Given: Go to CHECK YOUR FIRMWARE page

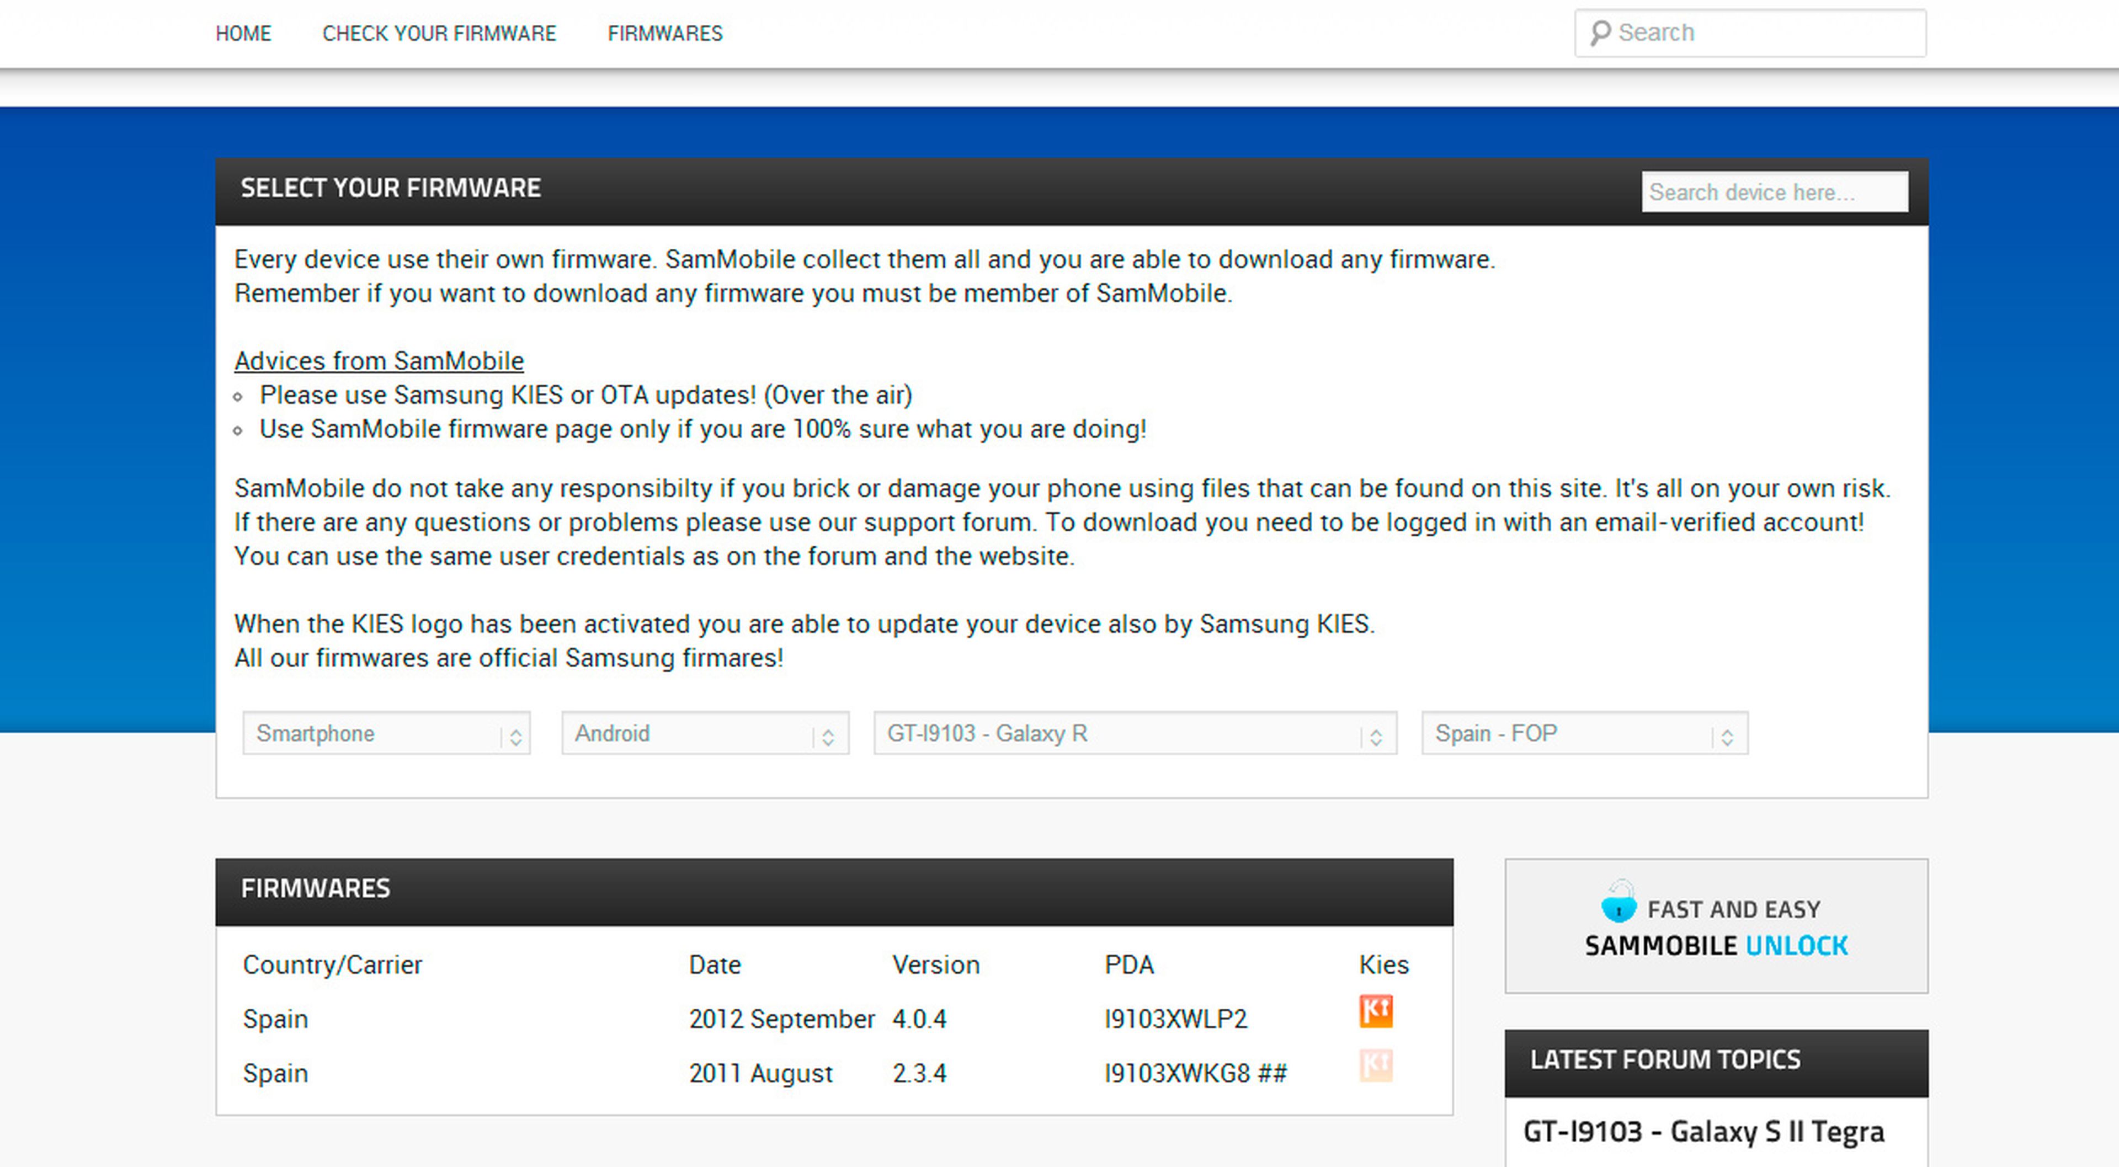Looking at the screenshot, I should pos(439,34).
